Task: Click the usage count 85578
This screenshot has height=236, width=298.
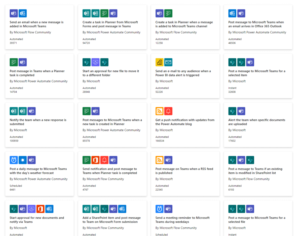Action: (86, 141)
